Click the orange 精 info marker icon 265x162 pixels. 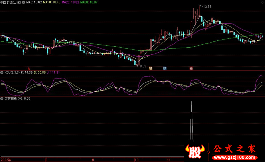[151, 68]
